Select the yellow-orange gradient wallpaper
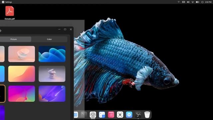Image resolution: width=213 pixels, height=120 pixels. [22, 74]
